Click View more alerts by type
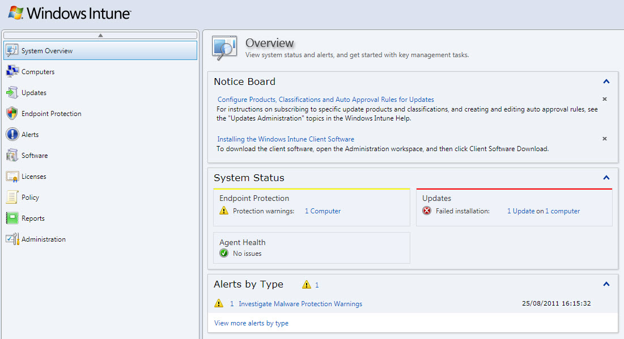This screenshot has width=624, height=339. point(251,323)
